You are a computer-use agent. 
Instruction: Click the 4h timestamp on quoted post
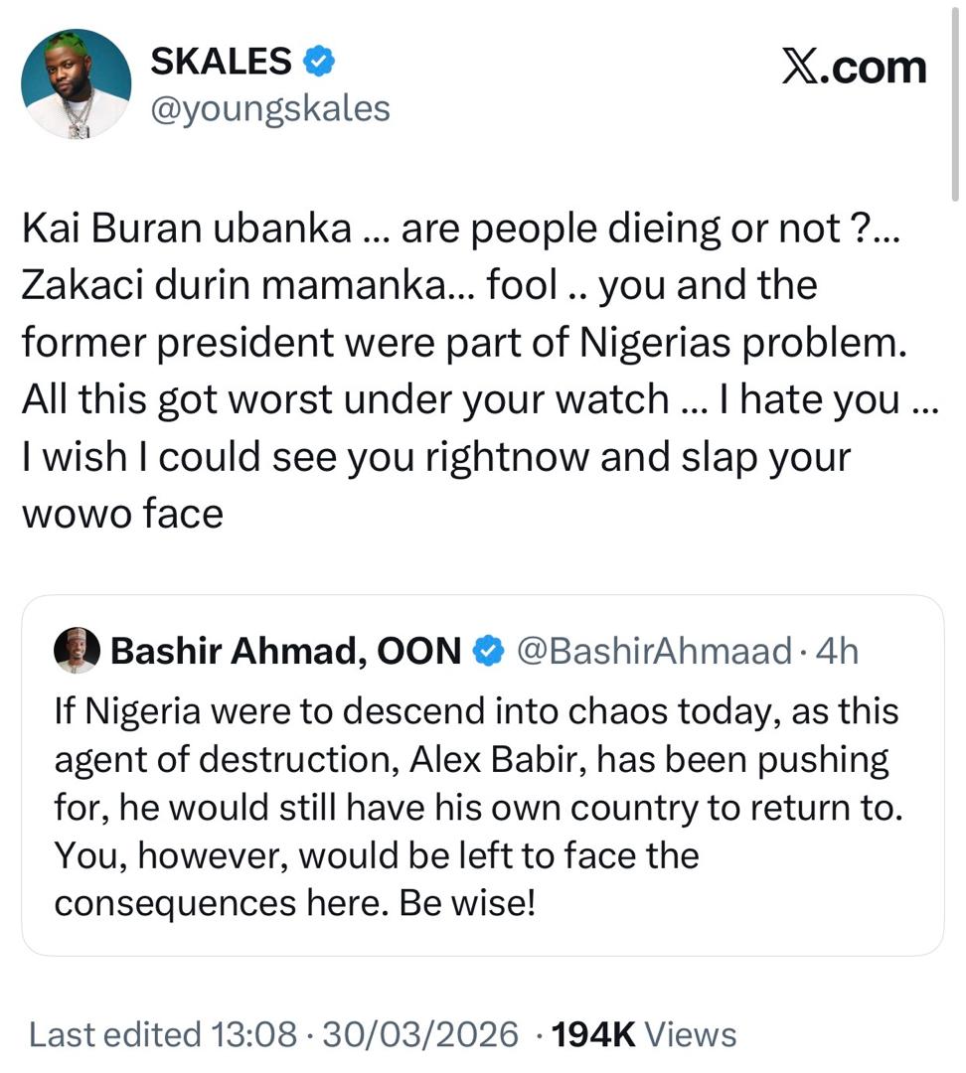[837, 651]
